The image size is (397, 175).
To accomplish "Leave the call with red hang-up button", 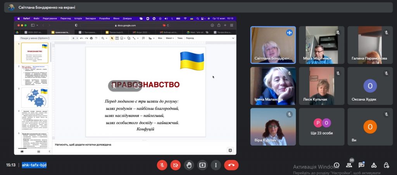I will [231, 165].
